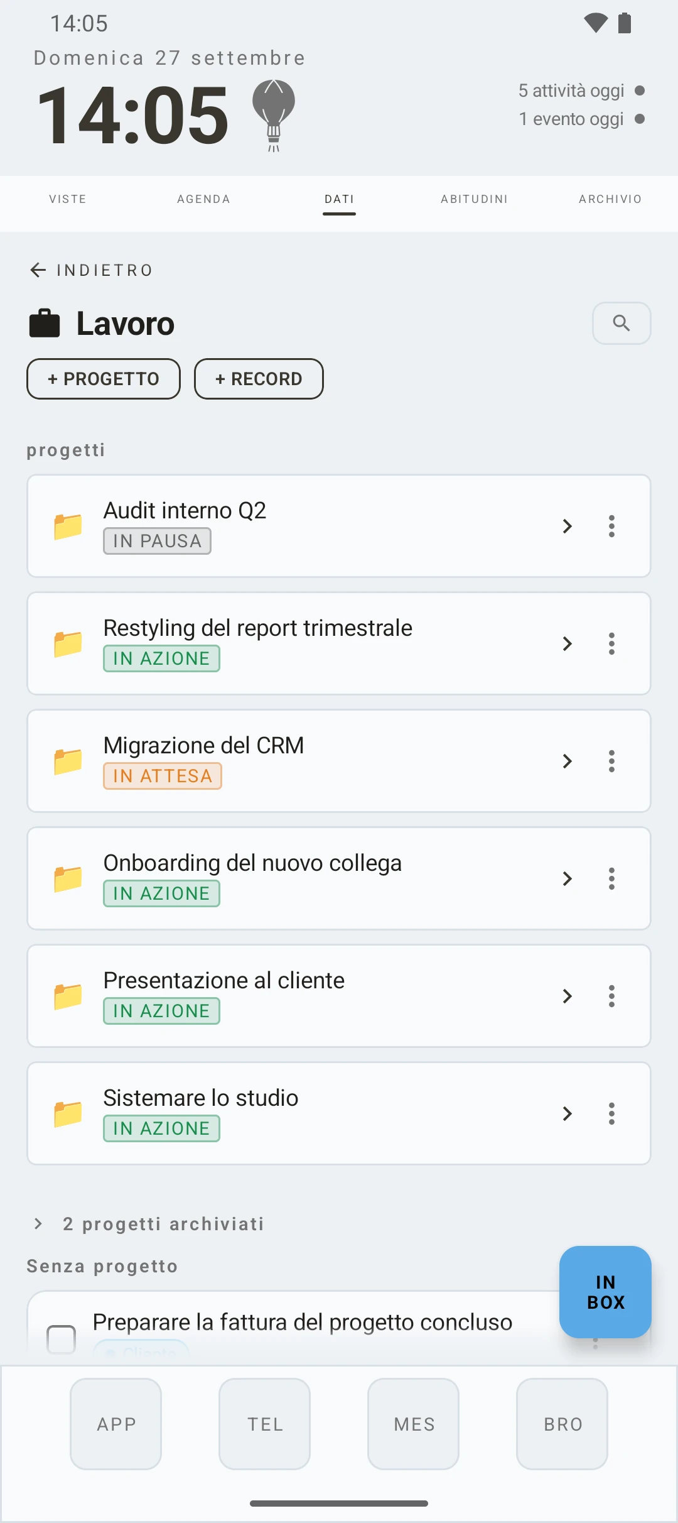Tap folder icon of Restyling del report trimestrale

[x=68, y=643]
